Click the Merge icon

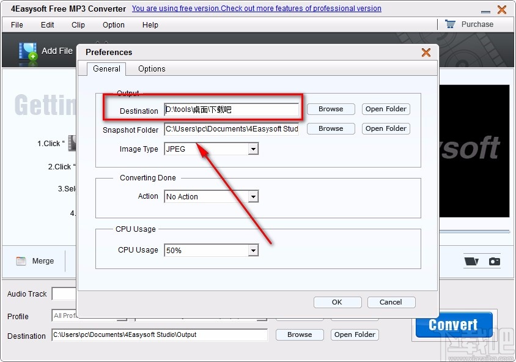pos(21,261)
